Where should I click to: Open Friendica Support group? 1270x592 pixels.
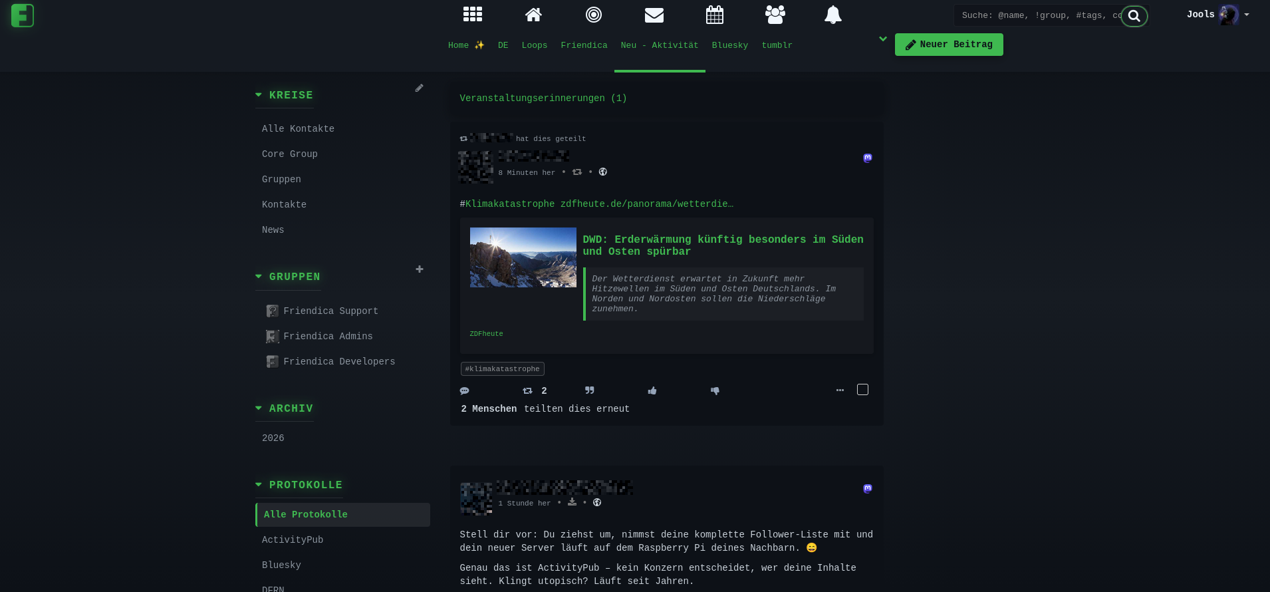(x=322, y=311)
